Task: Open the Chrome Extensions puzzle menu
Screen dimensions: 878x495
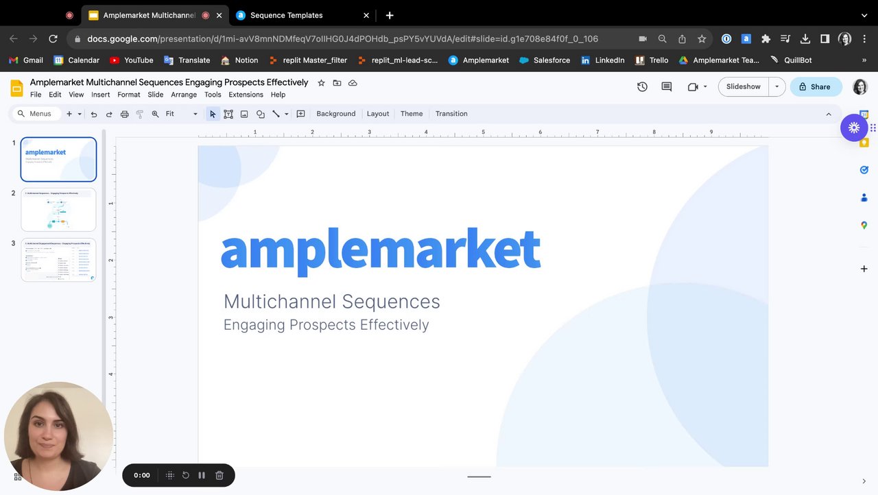Action: pyautogui.click(x=766, y=39)
